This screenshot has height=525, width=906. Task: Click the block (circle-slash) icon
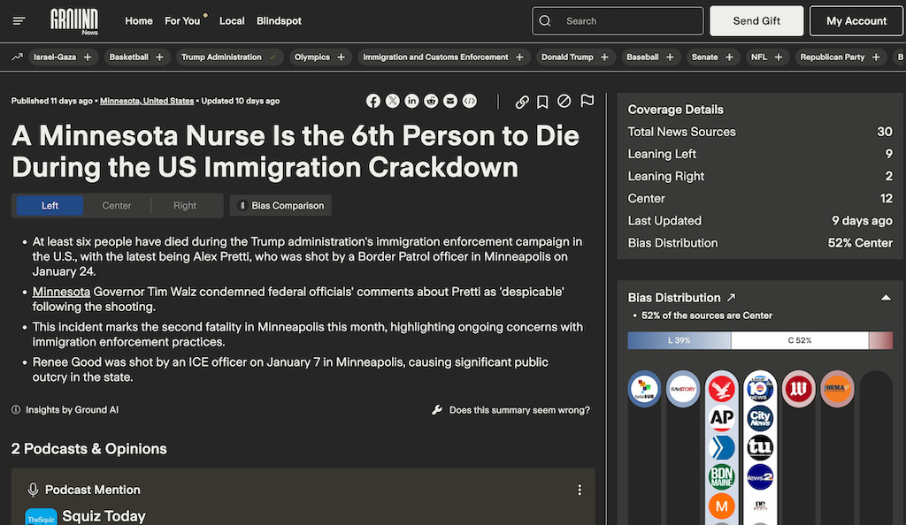564,102
